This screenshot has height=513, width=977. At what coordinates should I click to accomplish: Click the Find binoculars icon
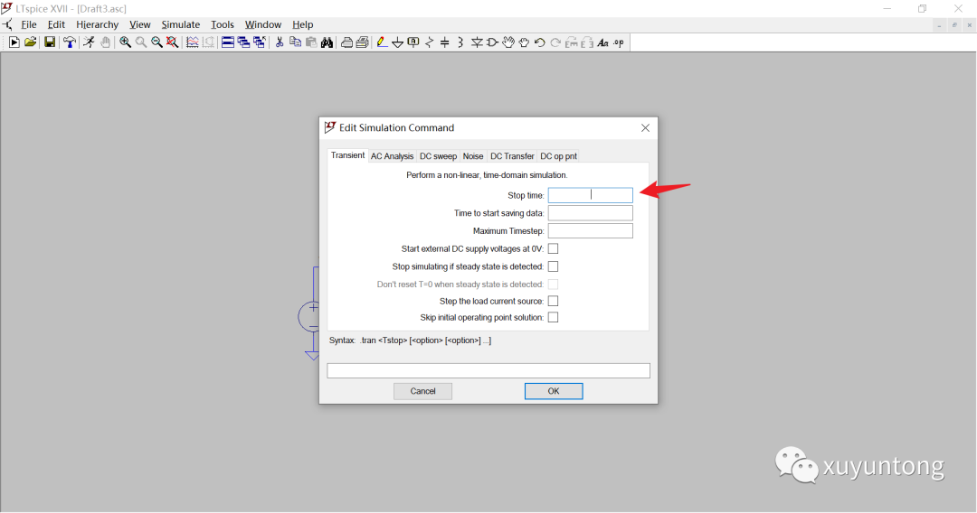click(327, 42)
